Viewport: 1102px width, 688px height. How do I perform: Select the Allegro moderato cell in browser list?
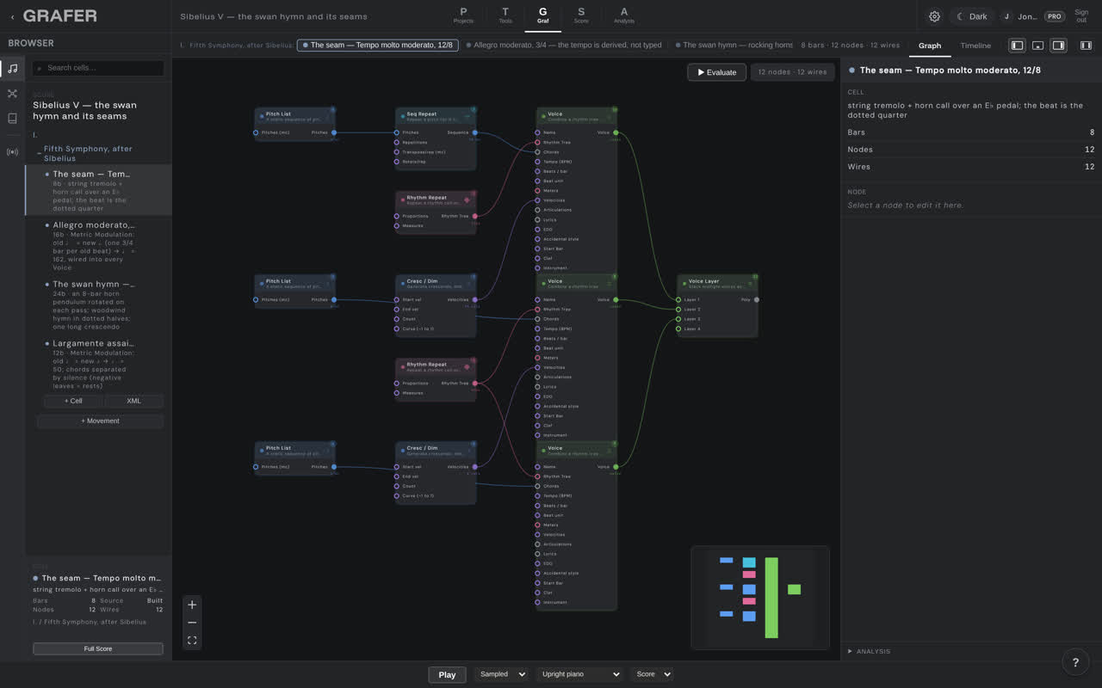(x=98, y=246)
